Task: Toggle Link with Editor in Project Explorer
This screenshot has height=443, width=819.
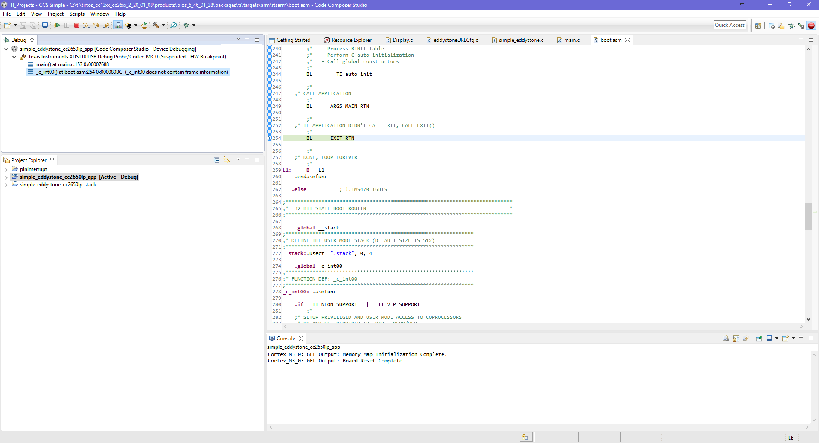Action: click(x=226, y=160)
